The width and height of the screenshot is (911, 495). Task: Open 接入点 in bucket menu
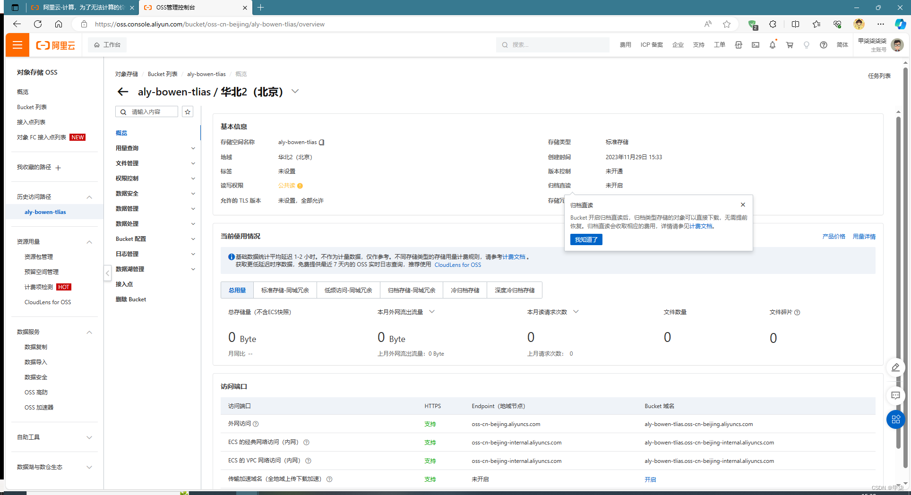click(124, 284)
